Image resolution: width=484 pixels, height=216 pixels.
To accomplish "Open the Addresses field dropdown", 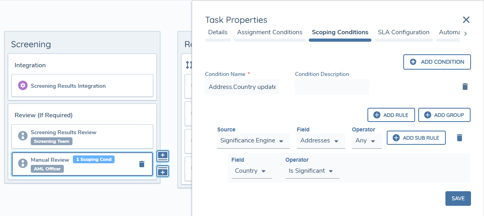I will [321, 140].
